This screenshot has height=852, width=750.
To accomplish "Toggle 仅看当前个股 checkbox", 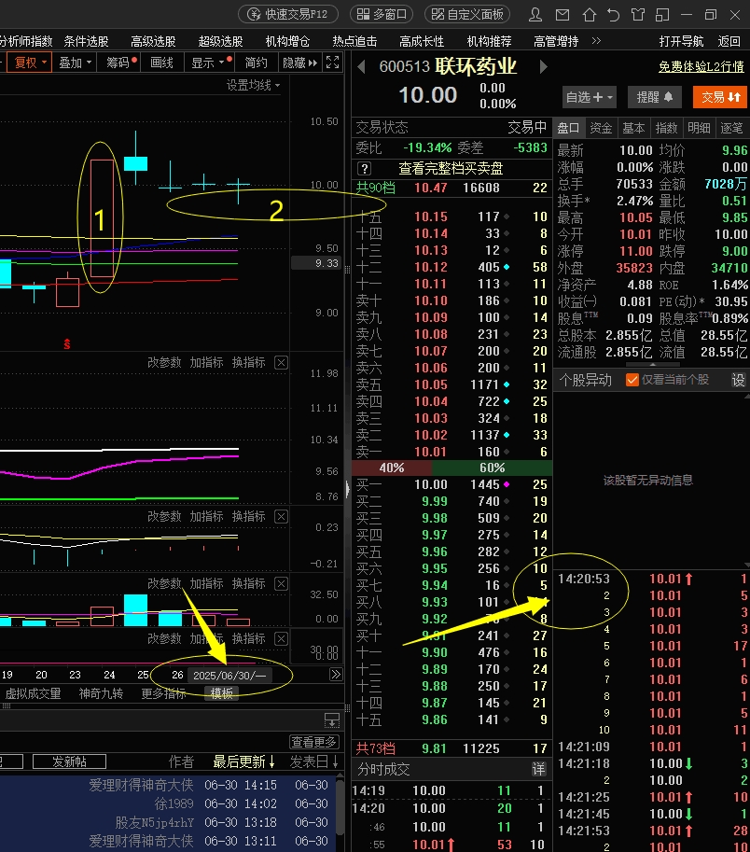I will click(x=632, y=380).
